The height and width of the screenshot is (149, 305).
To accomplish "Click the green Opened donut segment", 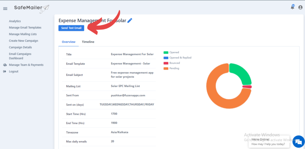I will [x=244, y=73].
